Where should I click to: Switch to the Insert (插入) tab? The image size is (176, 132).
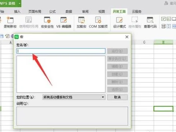coord(17,12)
